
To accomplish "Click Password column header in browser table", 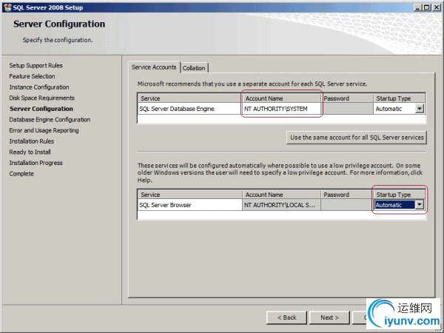I will click(347, 195).
